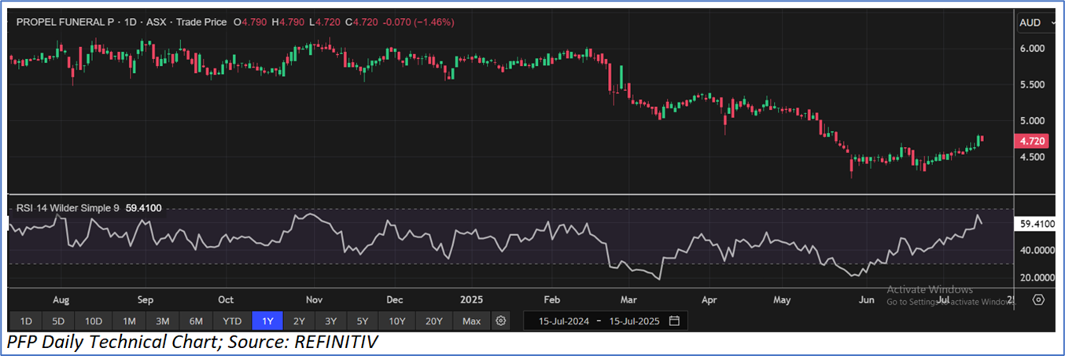Expand the AUD currency dropdown
The image size is (1065, 356).
click(x=1034, y=23)
